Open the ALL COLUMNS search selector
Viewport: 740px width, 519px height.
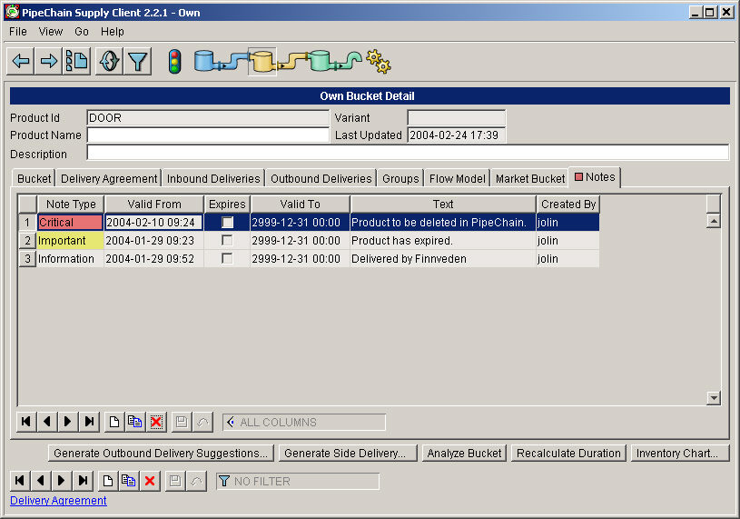tap(304, 422)
